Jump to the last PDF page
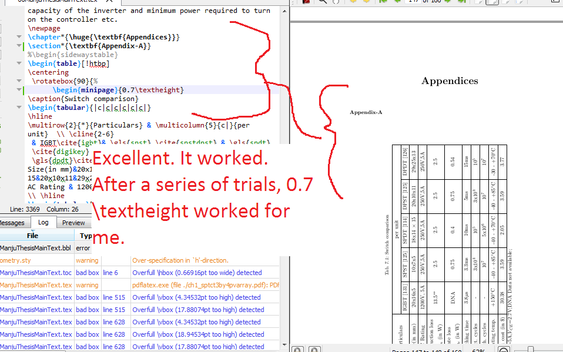 [x=462, y=1]
